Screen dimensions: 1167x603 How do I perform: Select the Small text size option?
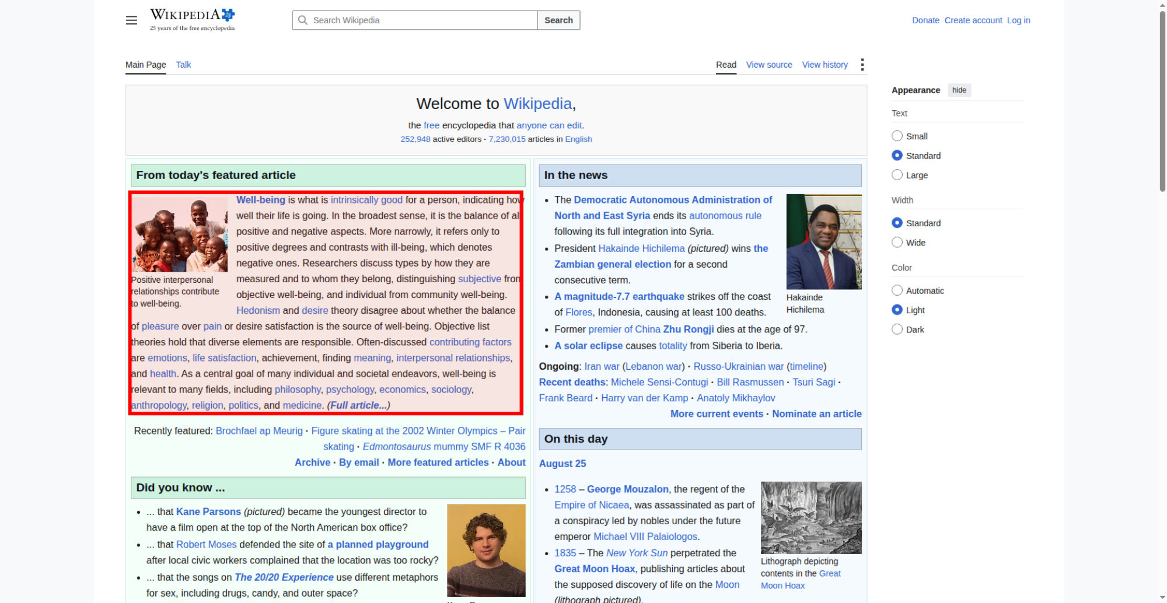point(897,136)
